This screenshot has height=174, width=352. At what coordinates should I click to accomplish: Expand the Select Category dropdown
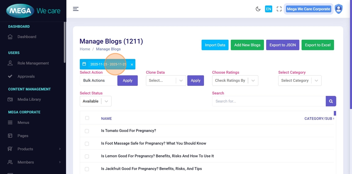pos(300,81)
